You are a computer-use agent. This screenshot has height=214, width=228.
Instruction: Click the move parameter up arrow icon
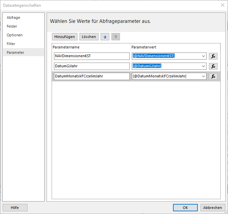(105, 37)
